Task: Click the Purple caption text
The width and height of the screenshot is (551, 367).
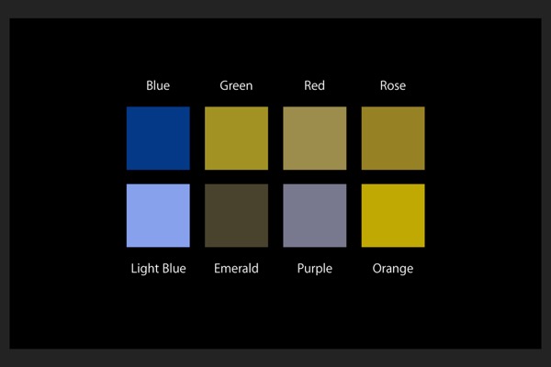Action: click(x=314, y=269)
